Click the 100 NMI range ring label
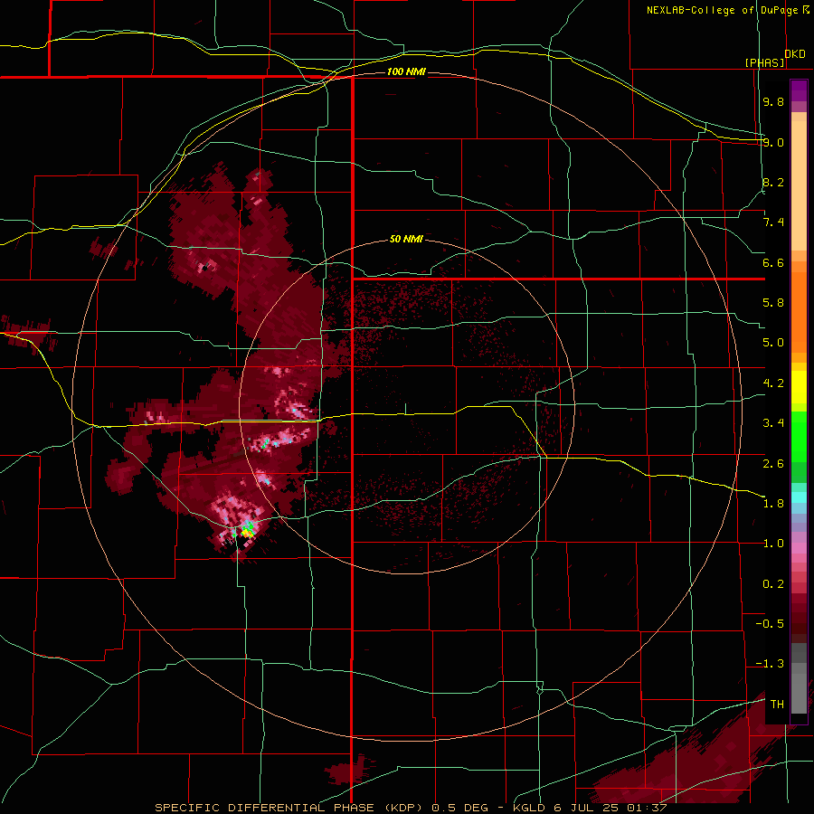814x814 pixels. [406, 71]
